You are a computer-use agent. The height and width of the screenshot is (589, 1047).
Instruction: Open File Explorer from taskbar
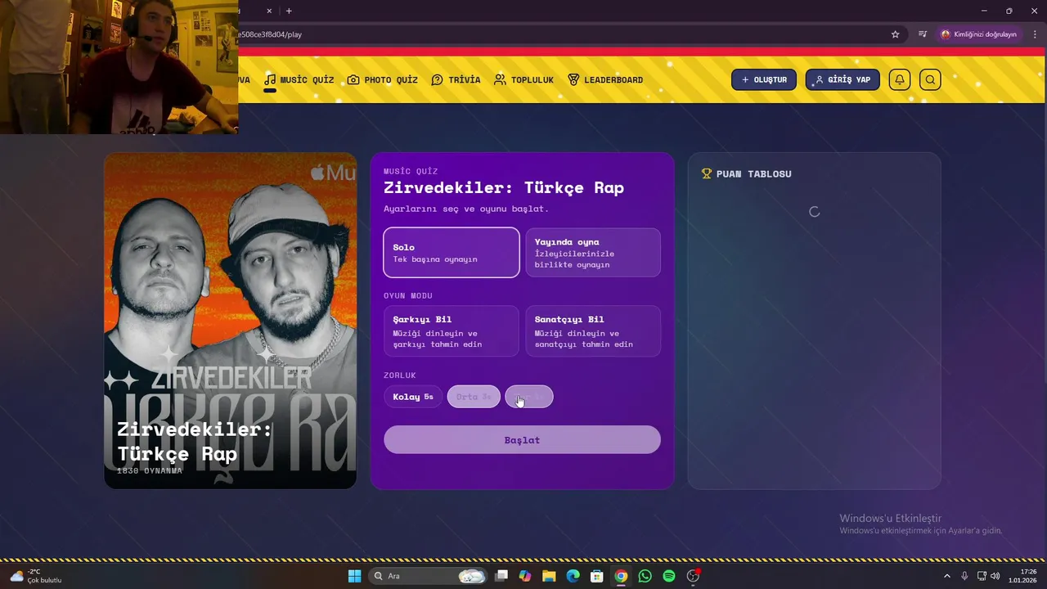coord(549,576)
